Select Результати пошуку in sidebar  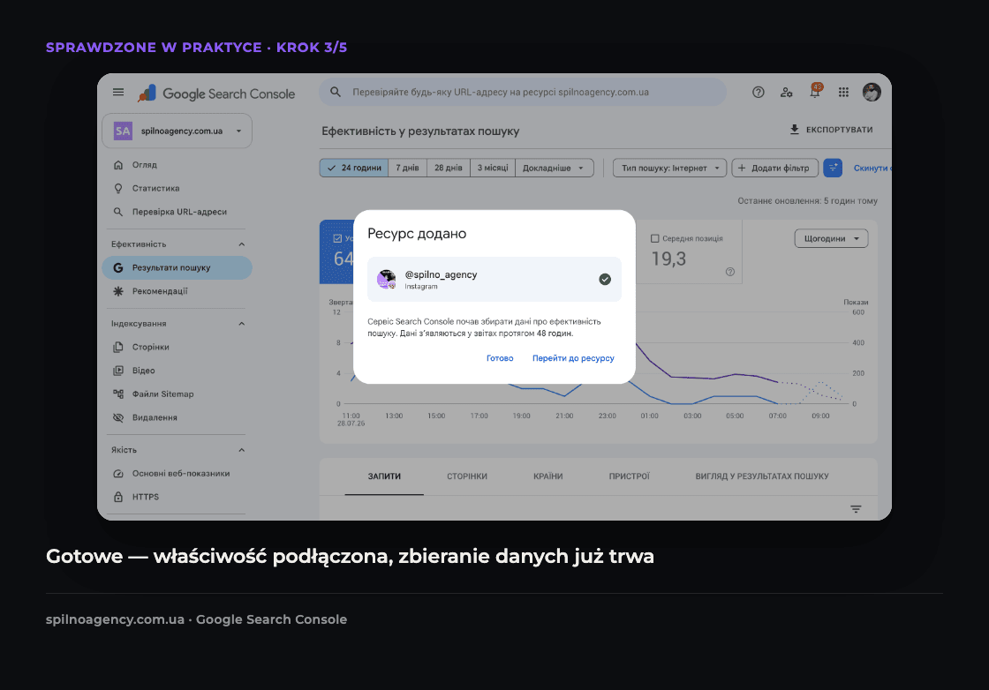coord(177,268)
